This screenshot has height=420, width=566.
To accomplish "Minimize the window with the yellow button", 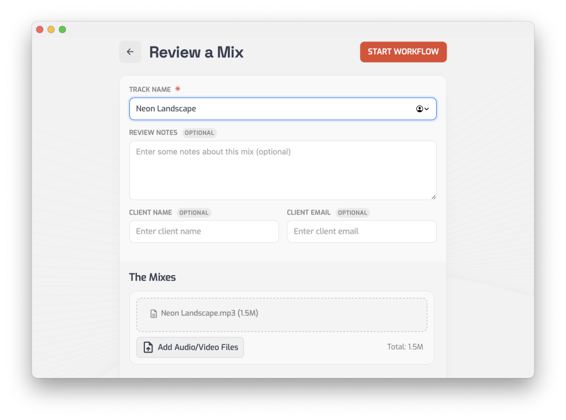I will click(51, 30).
